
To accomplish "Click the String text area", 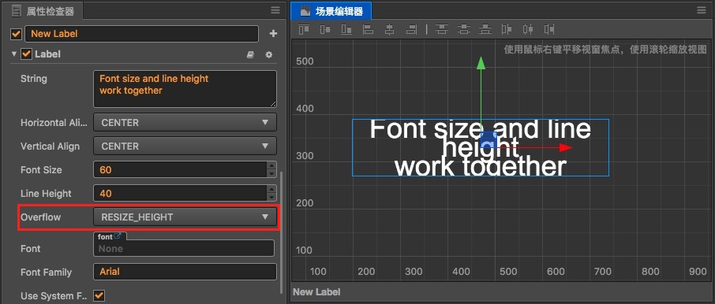I will click(x=185, y=89).
